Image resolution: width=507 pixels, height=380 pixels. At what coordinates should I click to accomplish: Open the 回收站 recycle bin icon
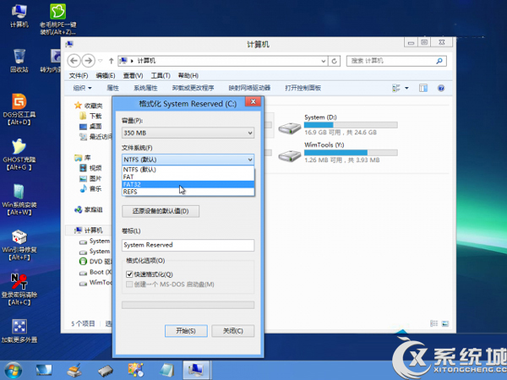[19, 61]
